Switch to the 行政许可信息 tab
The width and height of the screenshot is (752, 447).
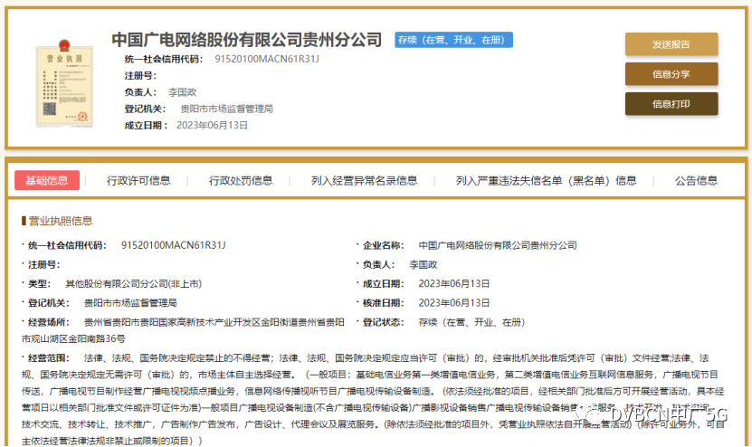click(138, 180)
